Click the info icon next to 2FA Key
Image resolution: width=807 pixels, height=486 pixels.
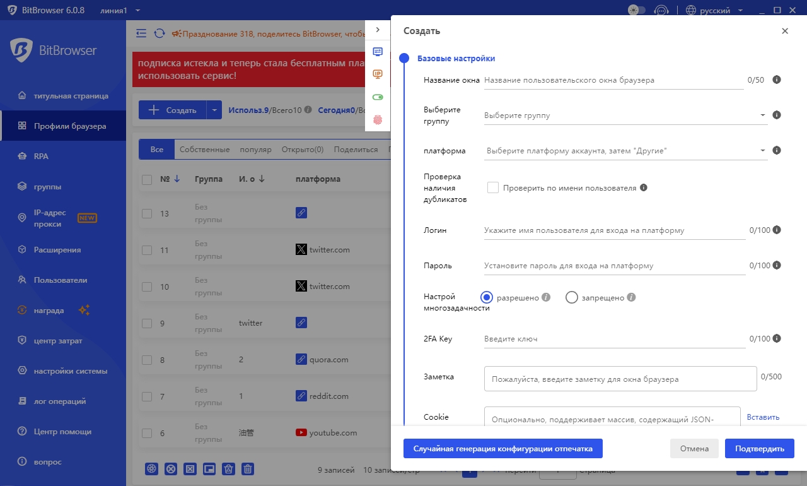pos(777,338)
